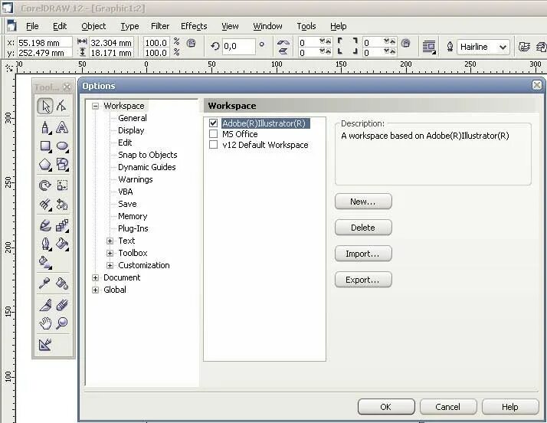Select the Pick arrow tool
The image size is (547, 423).
coord(45,106)
